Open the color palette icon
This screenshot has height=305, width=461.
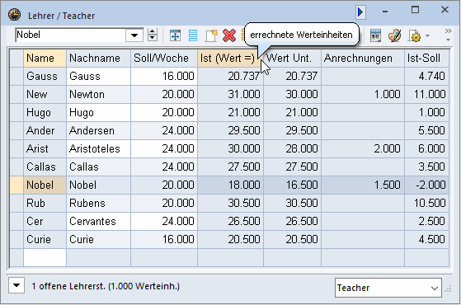tap(394, 35)
